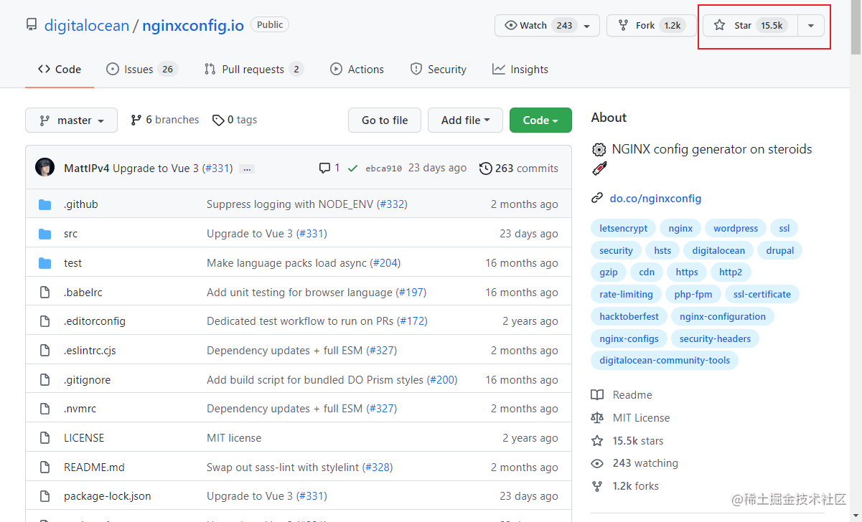
Task: Open package-lock.json file
Action: point(107,496)
